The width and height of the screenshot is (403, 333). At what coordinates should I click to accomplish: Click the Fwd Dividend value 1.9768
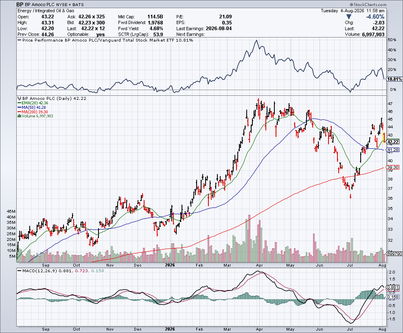coord(155,23)
